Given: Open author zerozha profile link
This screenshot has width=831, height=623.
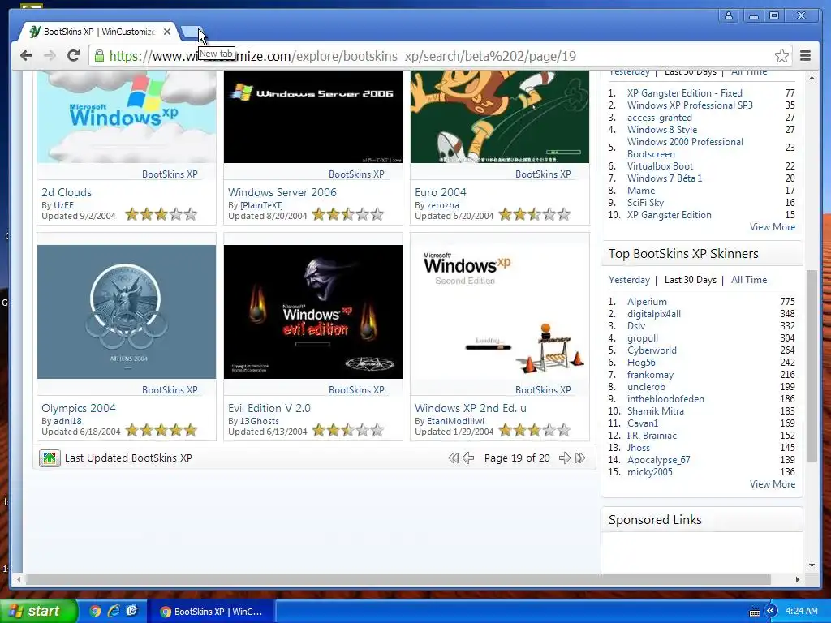Looking at the screenshot, I should (x=443, y=205).
